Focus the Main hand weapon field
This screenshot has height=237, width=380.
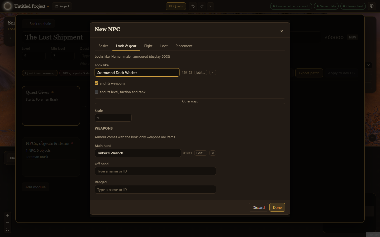(138, 153)
